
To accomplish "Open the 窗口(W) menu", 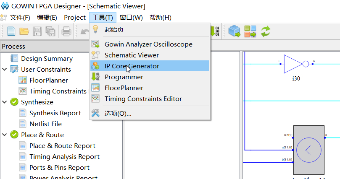I will [x=131, y=18].
